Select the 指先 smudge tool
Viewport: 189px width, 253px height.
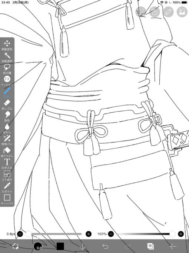(x=7, y=116)
